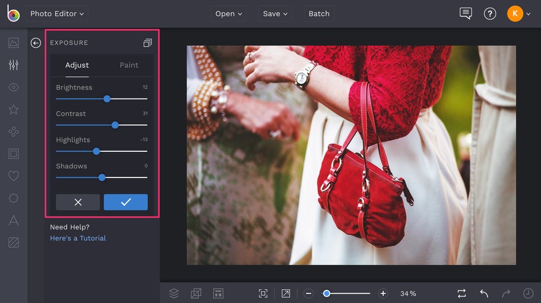Click the Contrast value 31
The image size is (541, 303).
pyautogui.click(x=145, y=113)
